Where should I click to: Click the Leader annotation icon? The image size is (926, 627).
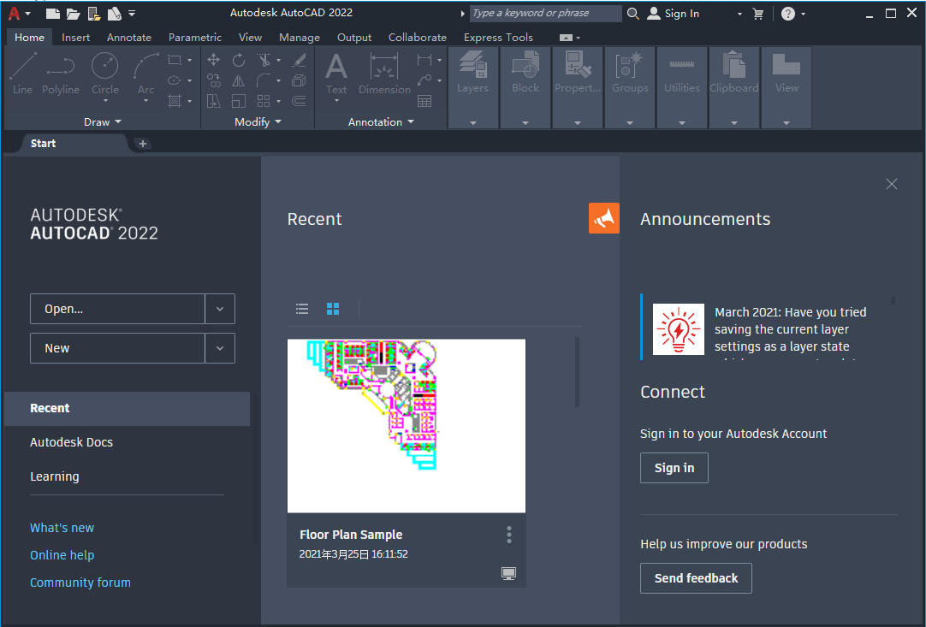(424, 80)
